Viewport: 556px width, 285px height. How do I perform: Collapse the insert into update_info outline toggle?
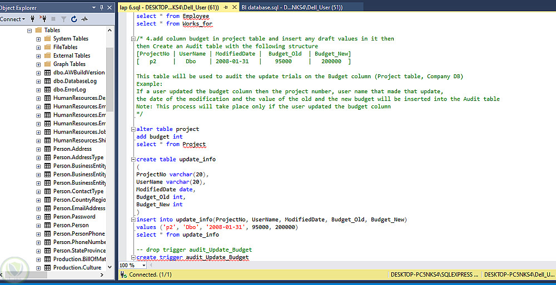(x=133, y=220)
